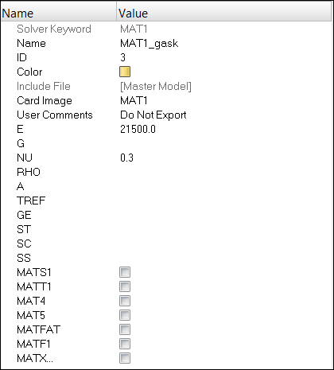The height and width of the screenshot is (370, 334).
Task: Toggle the MAT4 checkbox
Action: (125, 301)
